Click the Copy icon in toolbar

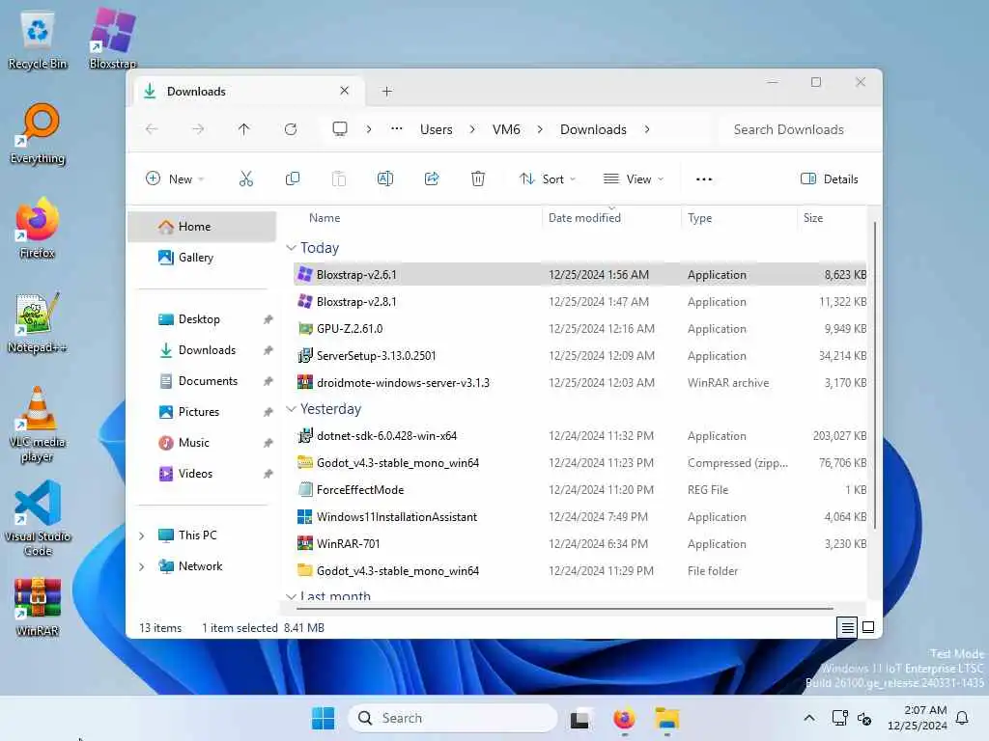pos(292,178)
